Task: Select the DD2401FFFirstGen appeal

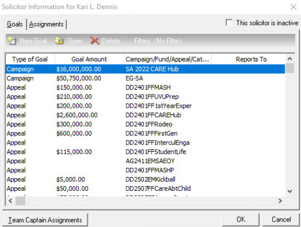Action: [145, 134]
